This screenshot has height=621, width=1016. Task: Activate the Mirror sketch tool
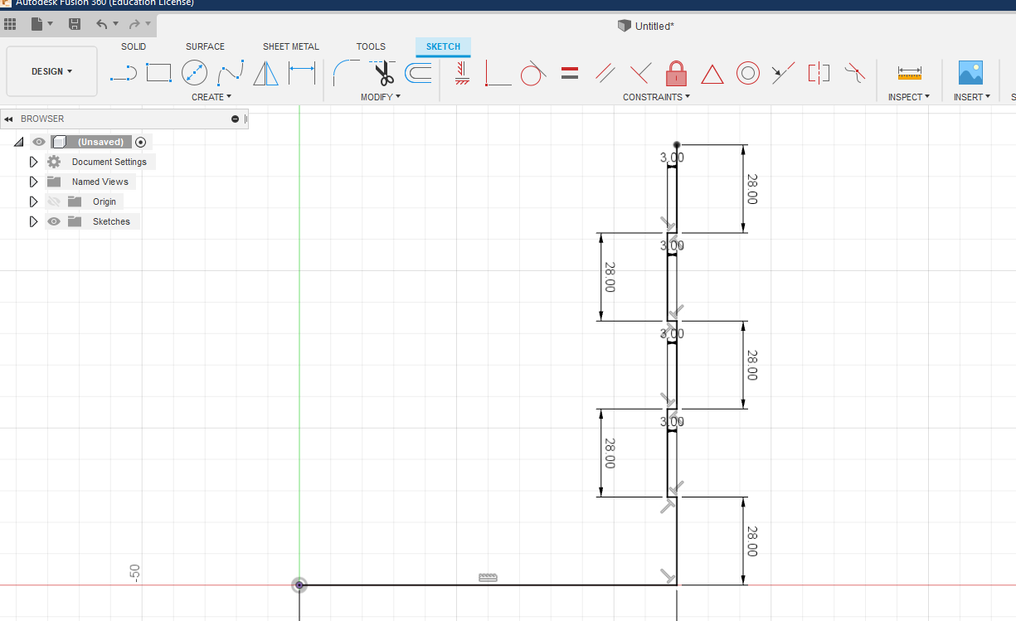(x=265, y=73)
